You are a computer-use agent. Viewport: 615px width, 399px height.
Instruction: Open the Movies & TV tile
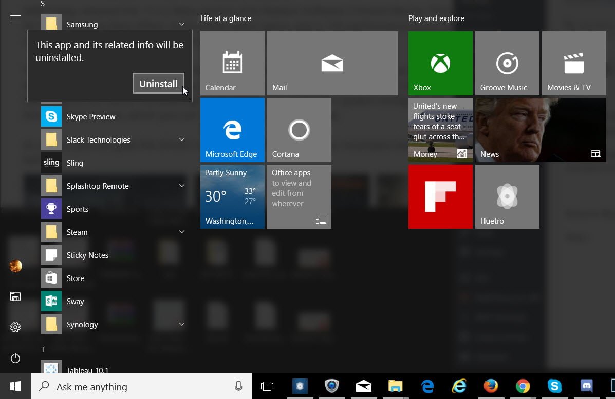pyautogui.click(x=574, y=63)
